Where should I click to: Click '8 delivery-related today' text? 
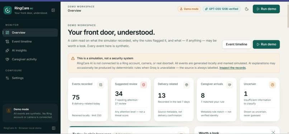[86, 104]
